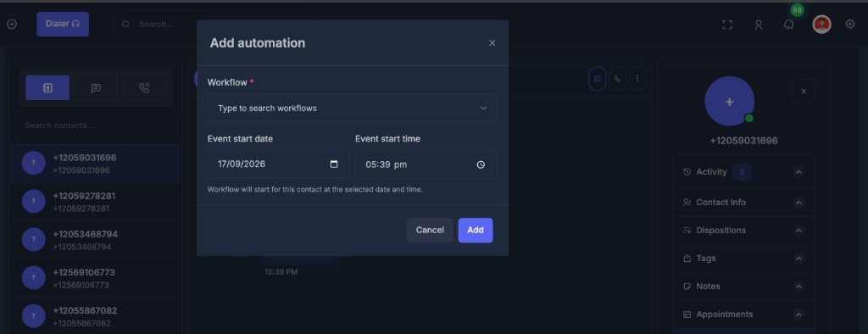Collapse the Activity section chevron

pos(798,172)
